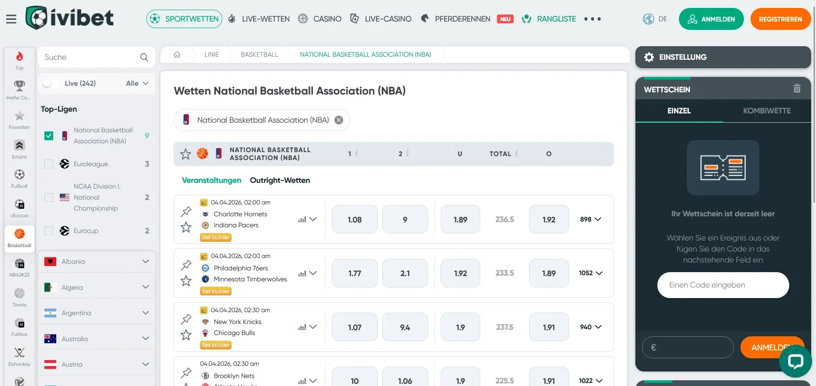The width and height of the screenshot is (816, 386).
Task: Remove the NBA filter chip
Action: (339, 120)
